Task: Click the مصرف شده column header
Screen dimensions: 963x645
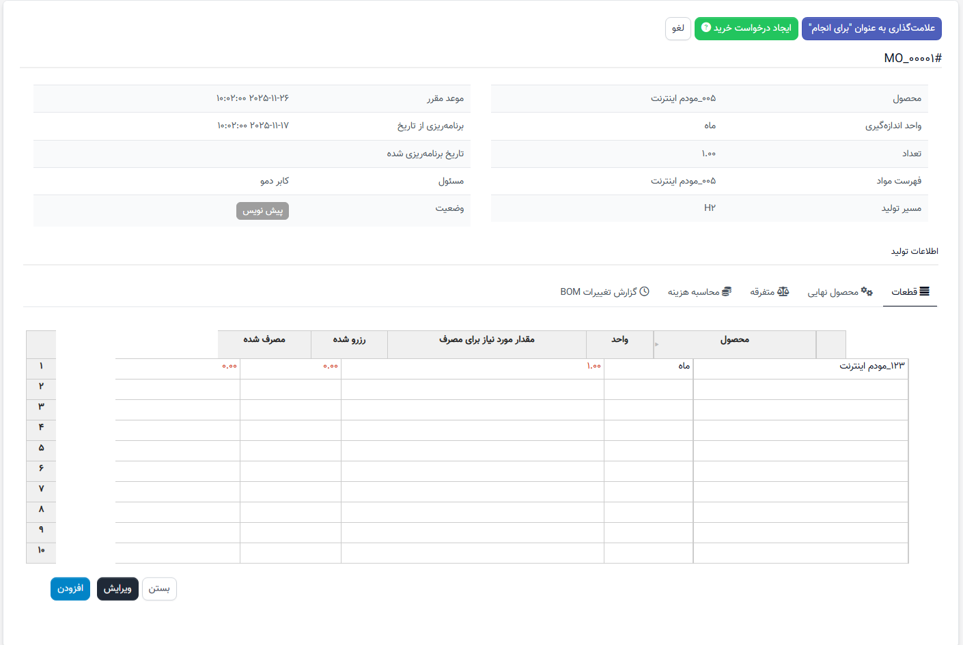Action: 264,345
